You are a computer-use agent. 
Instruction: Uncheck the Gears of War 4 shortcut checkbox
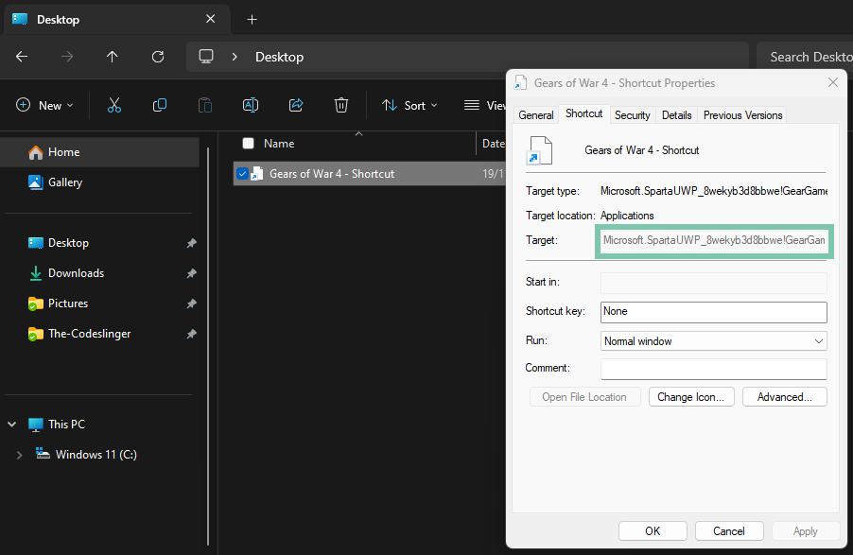(x=243, y=173)
